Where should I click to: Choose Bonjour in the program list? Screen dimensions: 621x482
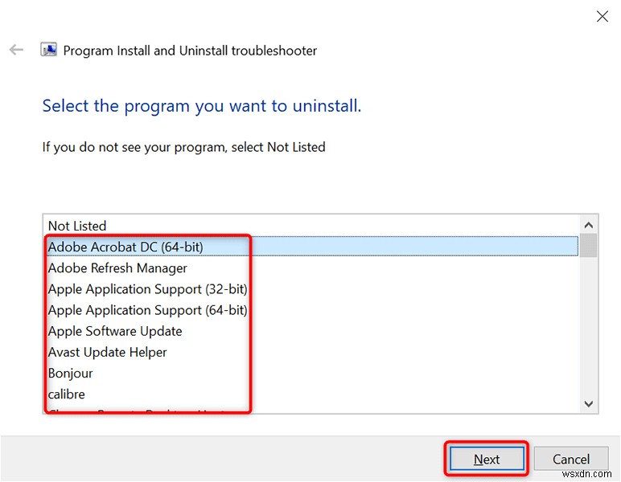pos(310,373)
